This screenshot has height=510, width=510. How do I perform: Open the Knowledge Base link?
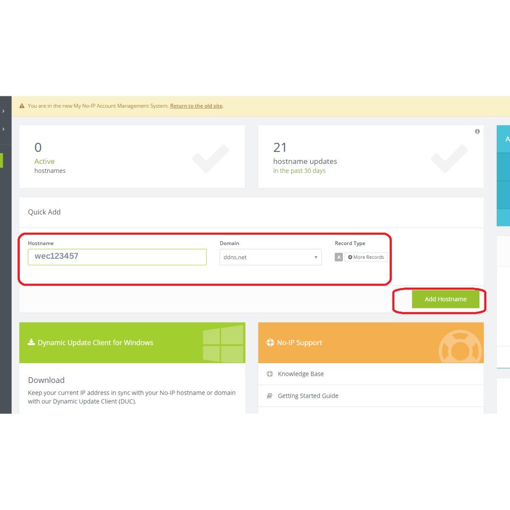tap(300, 374)
